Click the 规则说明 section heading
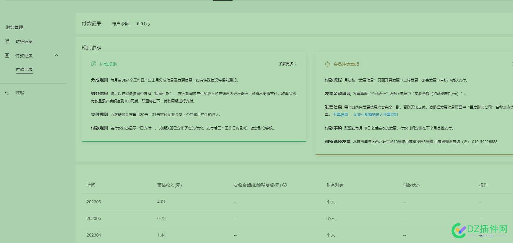 click(x=92, y=48)
